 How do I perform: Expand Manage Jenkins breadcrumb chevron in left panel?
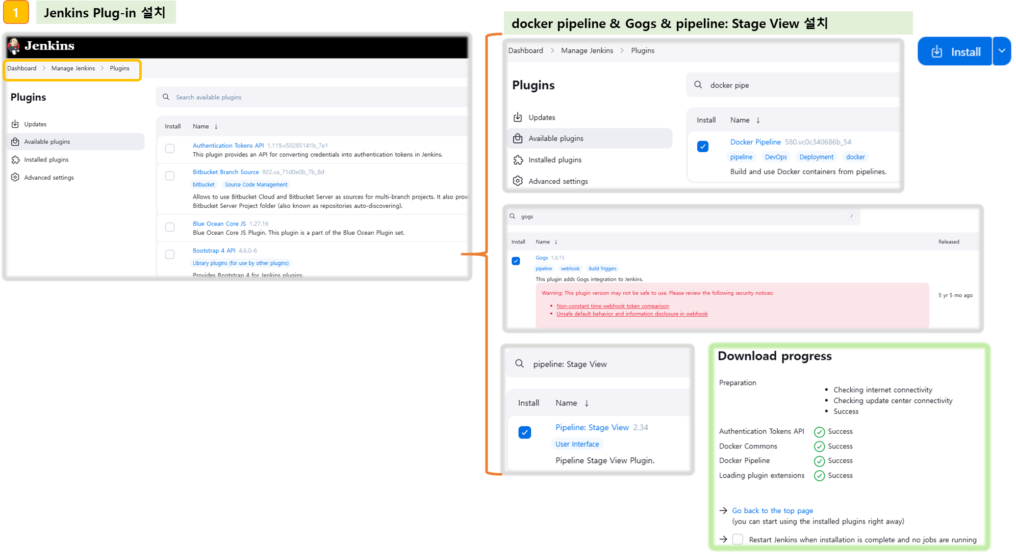[x=103, y=68]
